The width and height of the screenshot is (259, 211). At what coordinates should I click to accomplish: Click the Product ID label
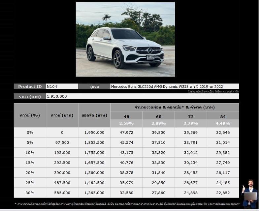click(30, 86)
